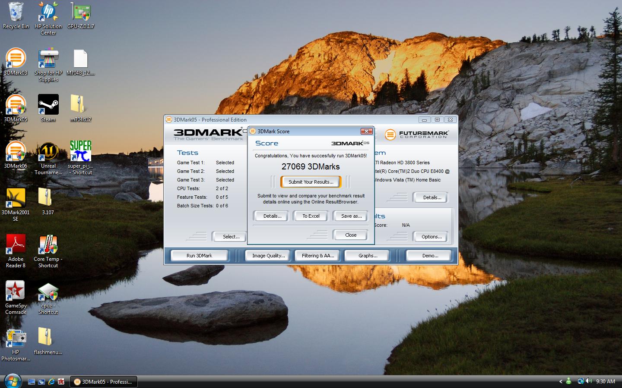The height and width of the screenshot is (388, 622).
Task: Select the Steam desktop icon
Action: pos(48,109)
